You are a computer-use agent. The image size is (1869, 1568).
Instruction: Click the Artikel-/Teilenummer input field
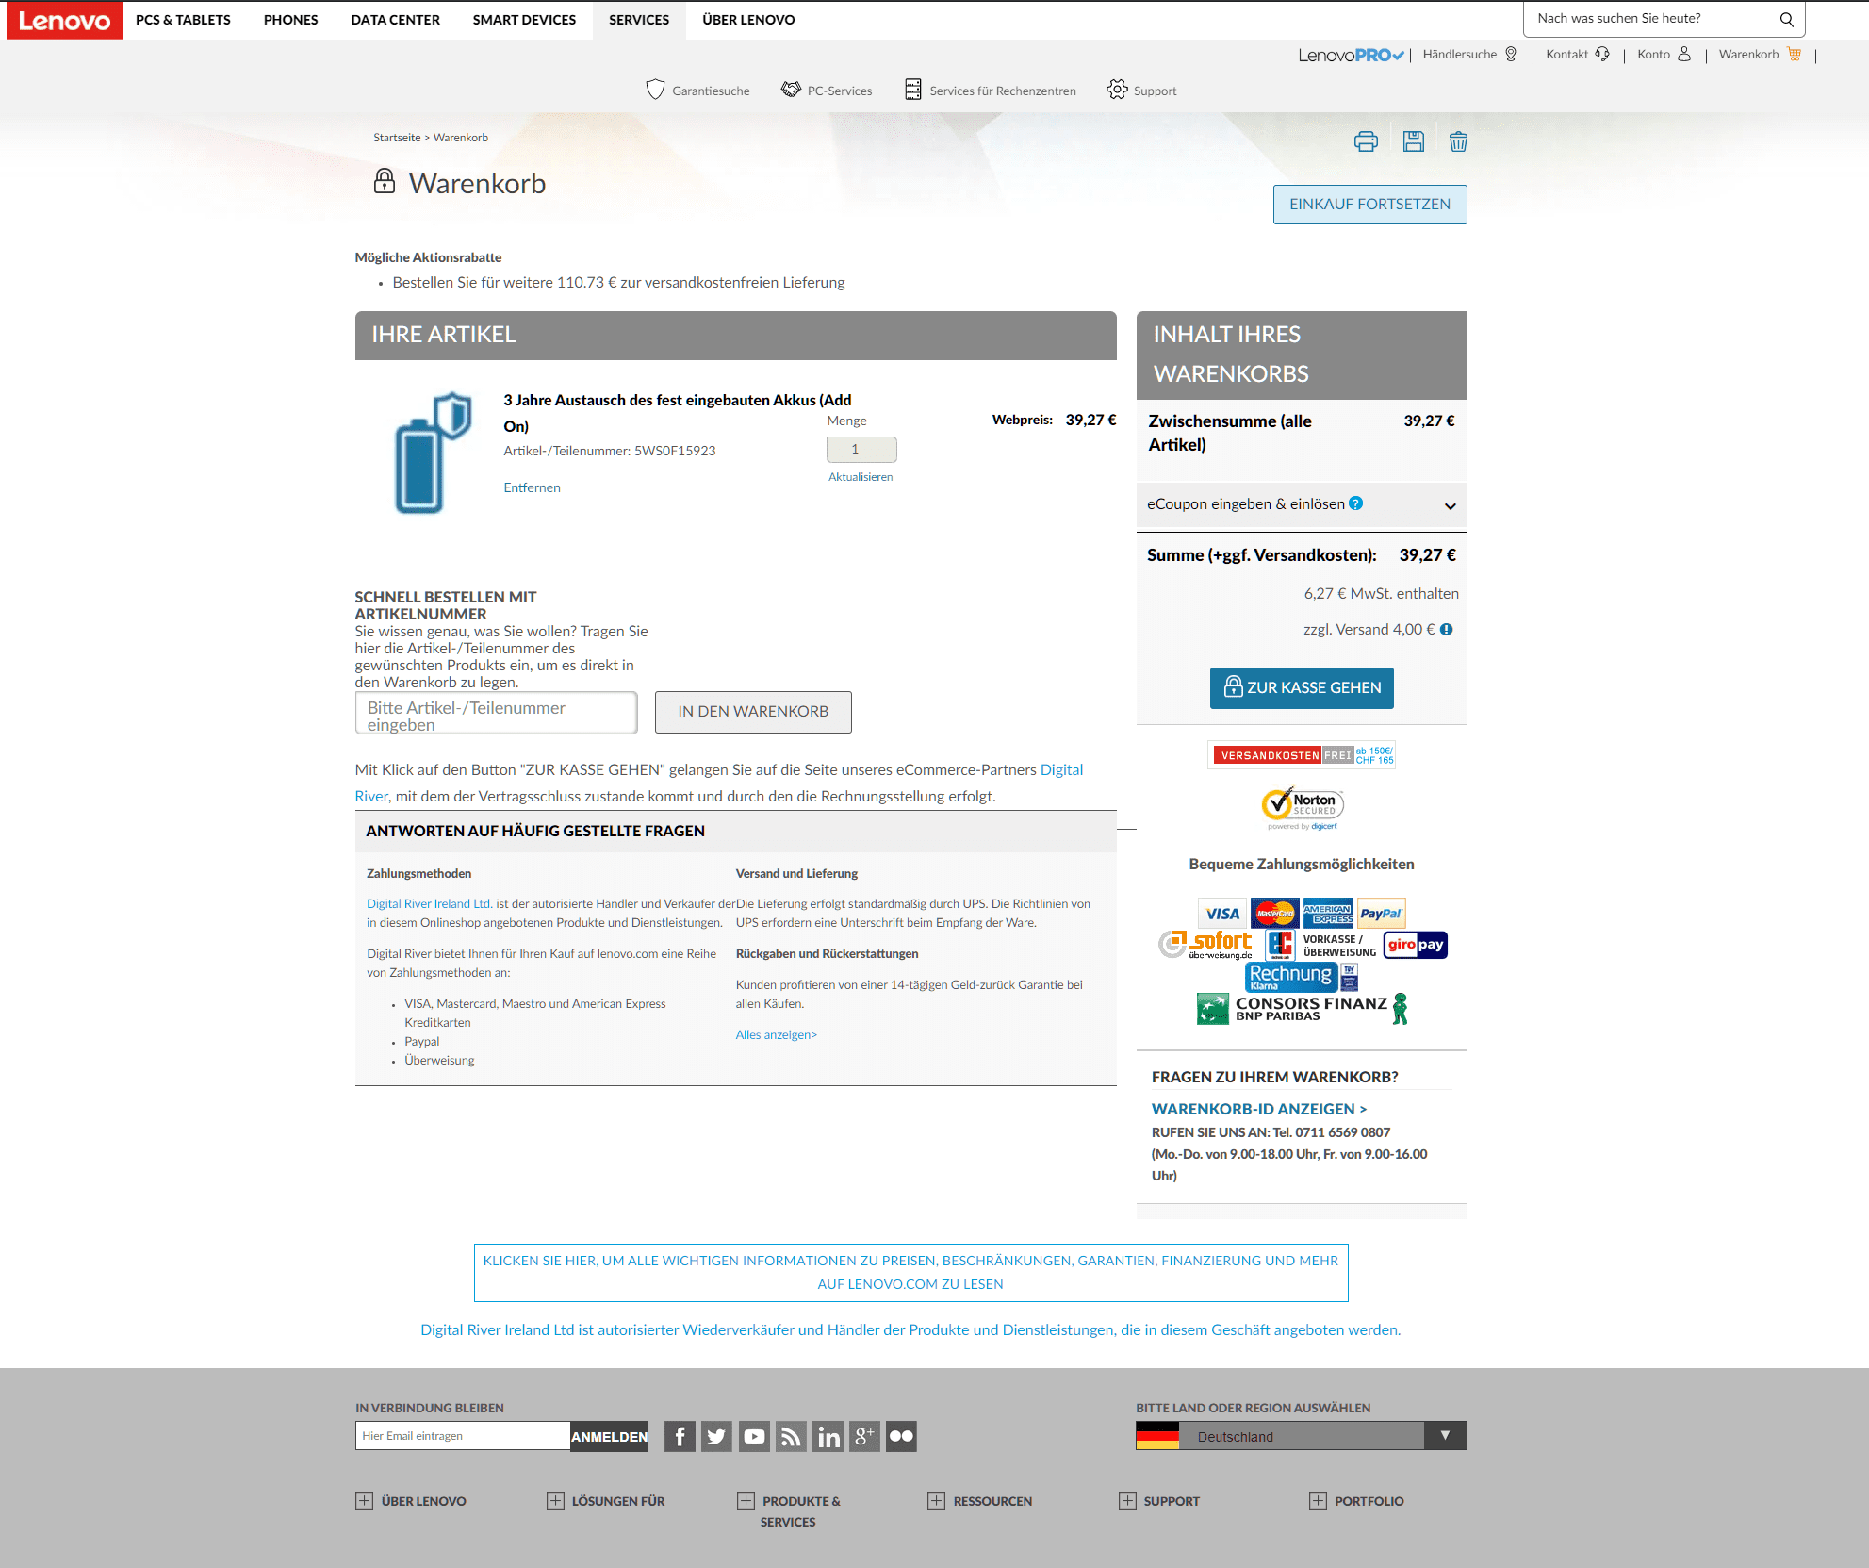click(496, 714)
